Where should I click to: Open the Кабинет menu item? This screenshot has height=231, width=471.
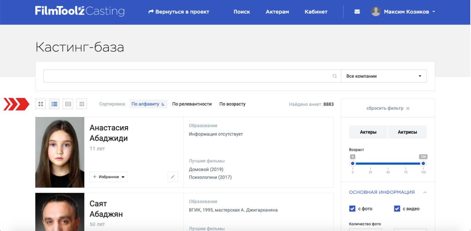[316, 12]
